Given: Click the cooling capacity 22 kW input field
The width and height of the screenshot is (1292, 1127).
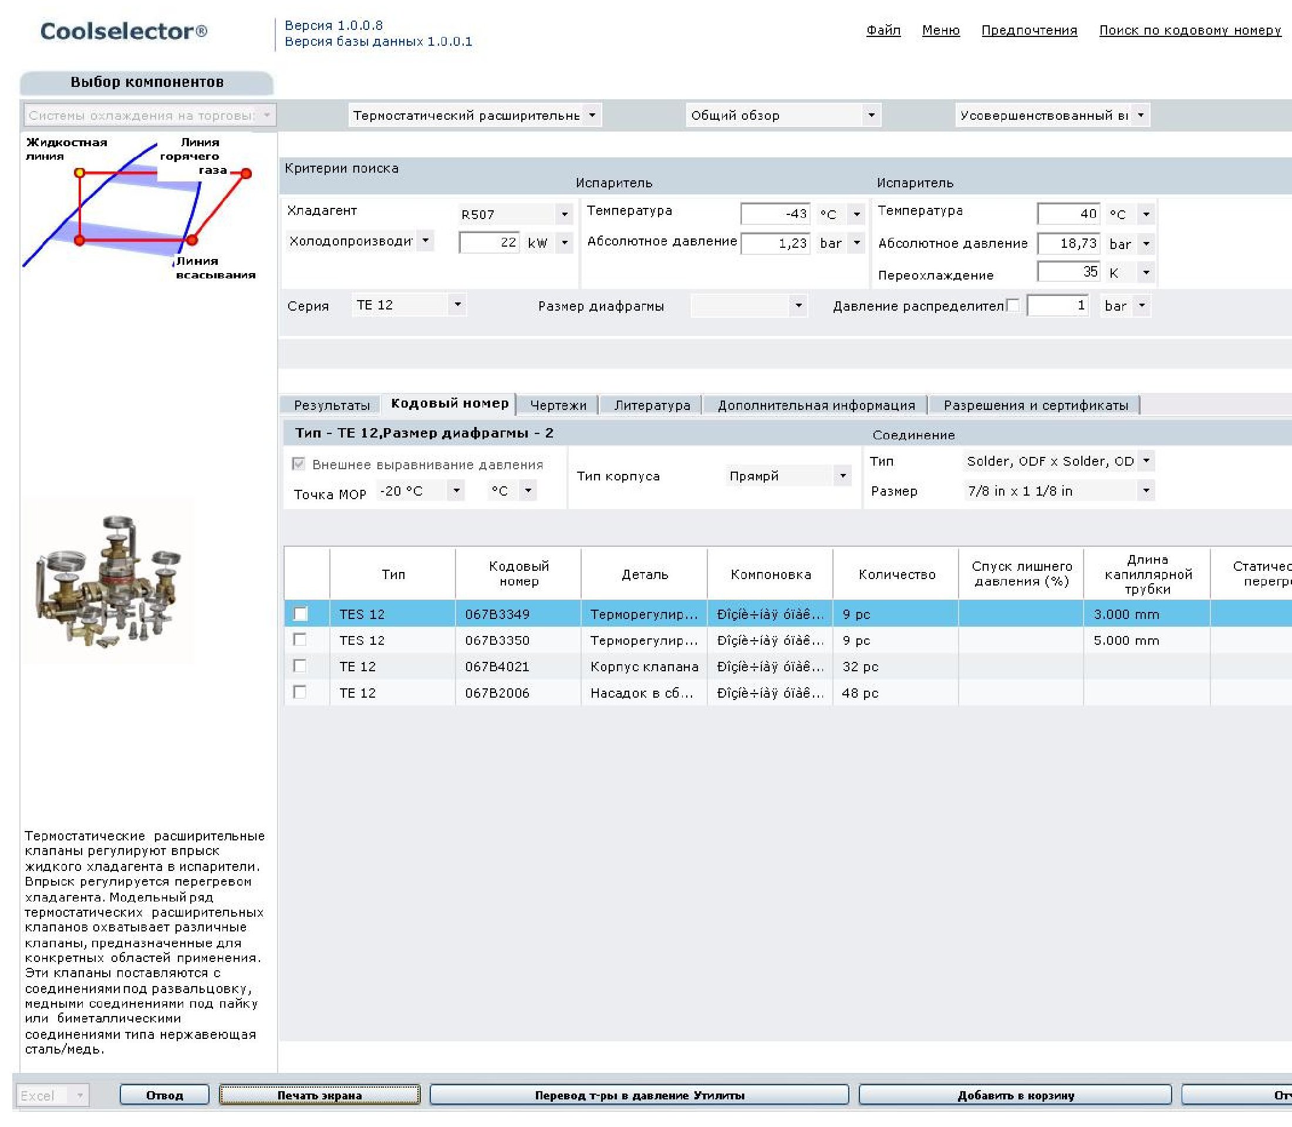Looking at the screenshot, I should (489, 243).
